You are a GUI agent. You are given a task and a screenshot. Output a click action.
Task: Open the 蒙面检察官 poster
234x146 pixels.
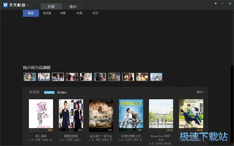71,115
